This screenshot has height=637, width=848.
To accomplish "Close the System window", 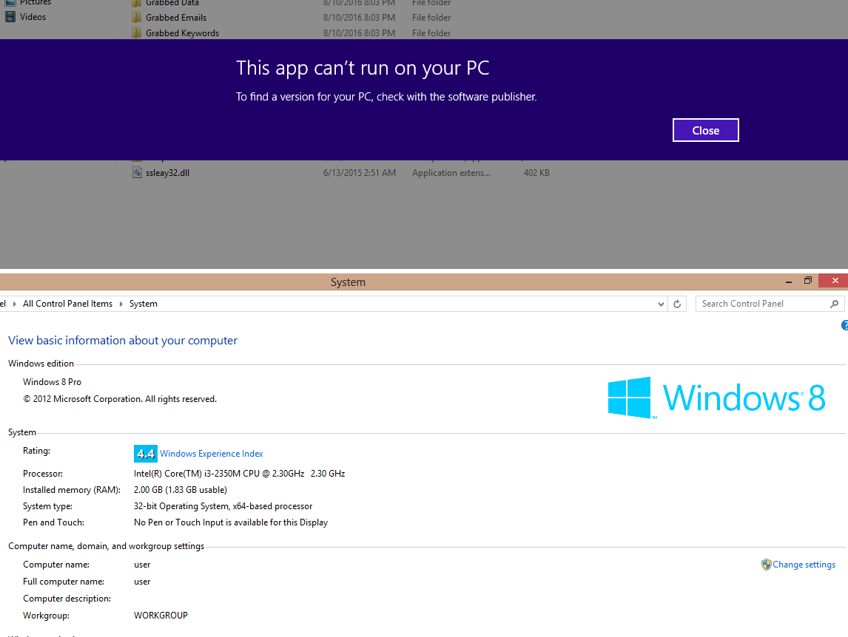I will [x=835, y=280].
